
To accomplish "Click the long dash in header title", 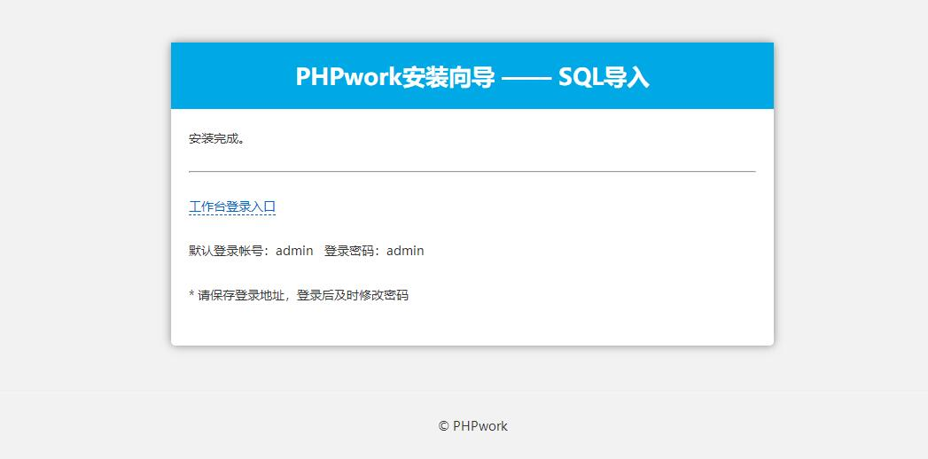I will [x=526, y=77].
